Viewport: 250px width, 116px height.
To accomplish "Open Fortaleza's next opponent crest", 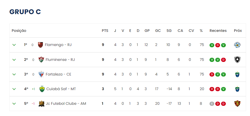I will (x=237, y=74).
